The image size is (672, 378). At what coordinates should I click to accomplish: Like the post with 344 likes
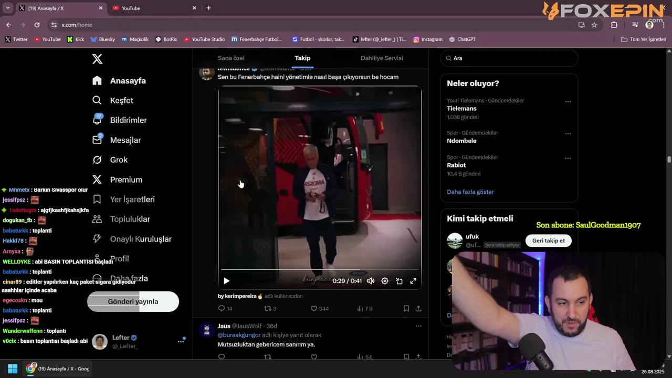click(319, 309)
